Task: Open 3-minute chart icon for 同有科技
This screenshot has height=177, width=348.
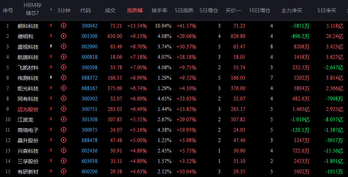Action: point(64,98)
